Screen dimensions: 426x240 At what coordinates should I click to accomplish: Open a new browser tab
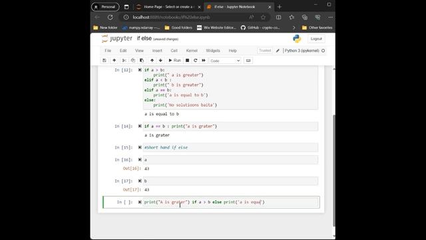click(x=280, y=7)
